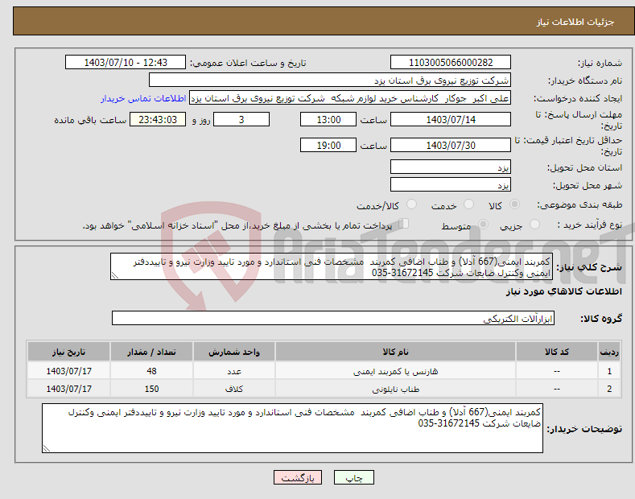Click the buyer organization name field
The height and width of the screenshot is (499, 635).
tap(330, 80)
